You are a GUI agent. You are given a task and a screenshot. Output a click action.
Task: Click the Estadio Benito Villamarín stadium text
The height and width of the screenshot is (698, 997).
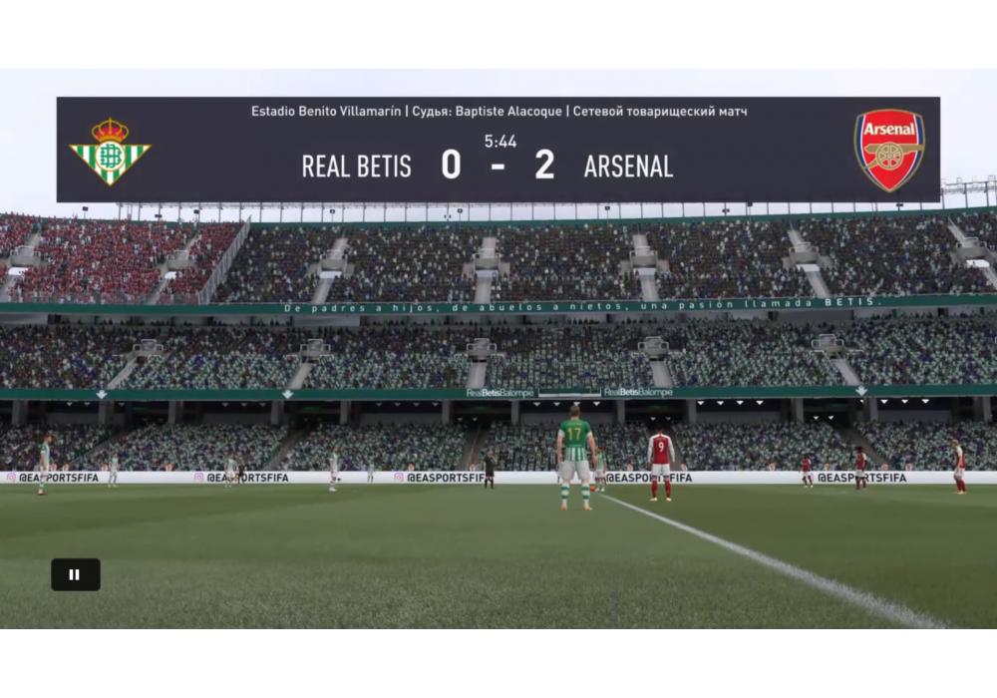point(326,112)
